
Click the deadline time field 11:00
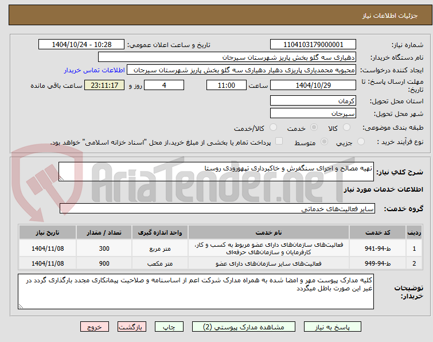coord(227,85)
